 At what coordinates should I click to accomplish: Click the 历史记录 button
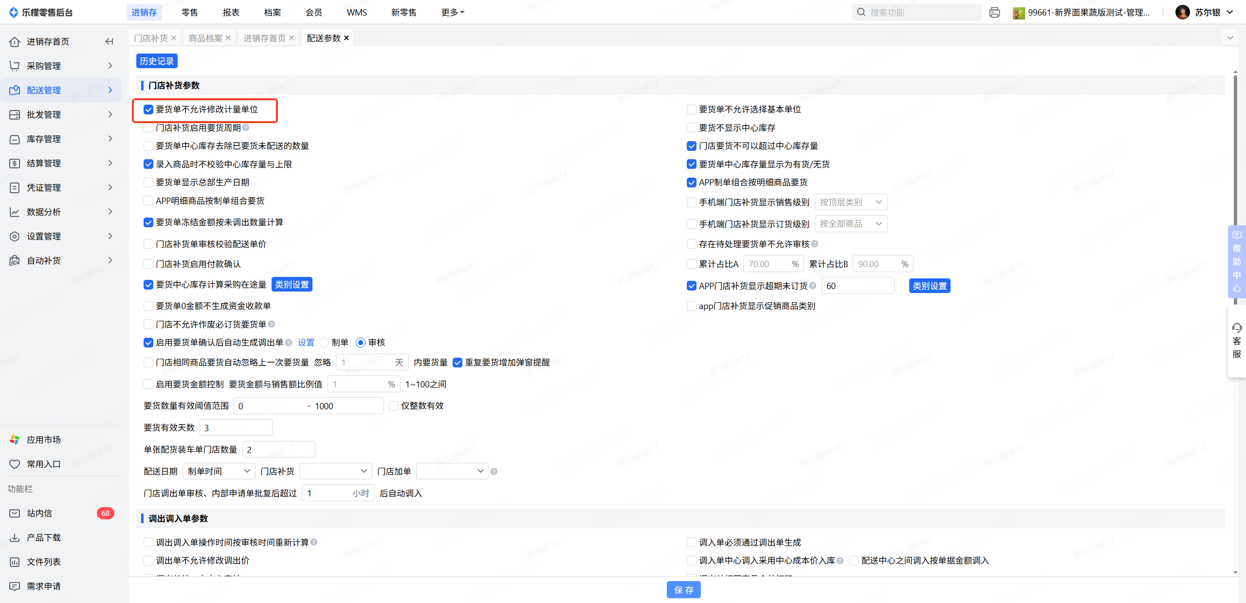pyautogui.click(x=157, y=61)
